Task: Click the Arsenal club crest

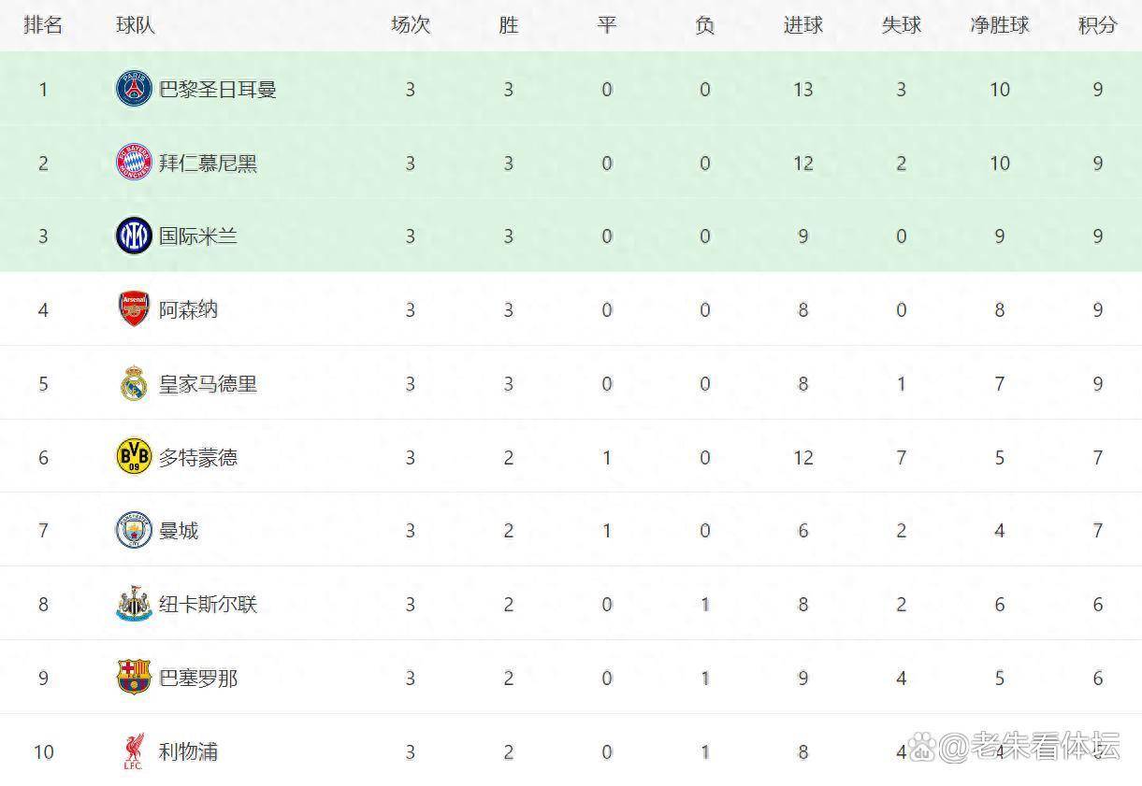Action: 134,309
